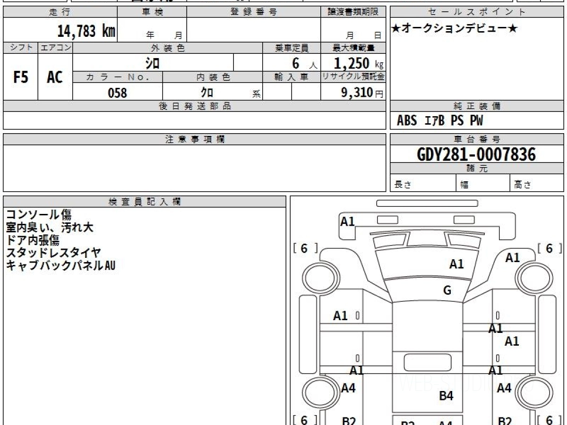This screenshot has height=425, width=567.
Task: Click the 外装色 header
Action: (x=168, y=48)
